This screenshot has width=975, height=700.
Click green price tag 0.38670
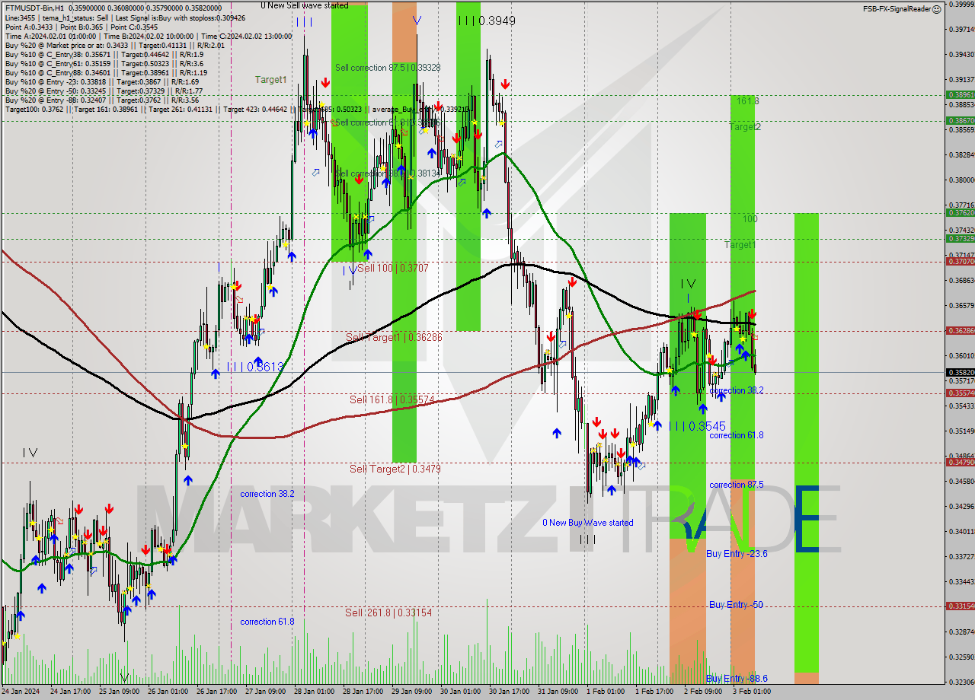pos(960,120)
